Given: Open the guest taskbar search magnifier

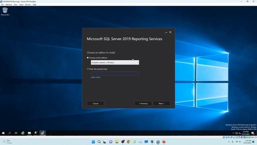Looking at the screenshot, I should [x=10, y=133].
